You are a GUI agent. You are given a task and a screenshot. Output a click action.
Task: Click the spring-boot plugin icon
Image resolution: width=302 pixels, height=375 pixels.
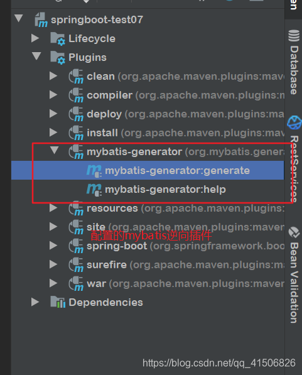(76, 246)
